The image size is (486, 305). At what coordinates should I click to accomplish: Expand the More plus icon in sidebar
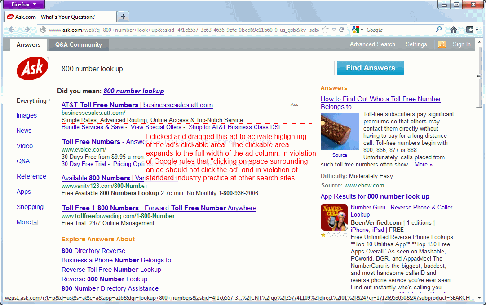(x=35, y=222)
